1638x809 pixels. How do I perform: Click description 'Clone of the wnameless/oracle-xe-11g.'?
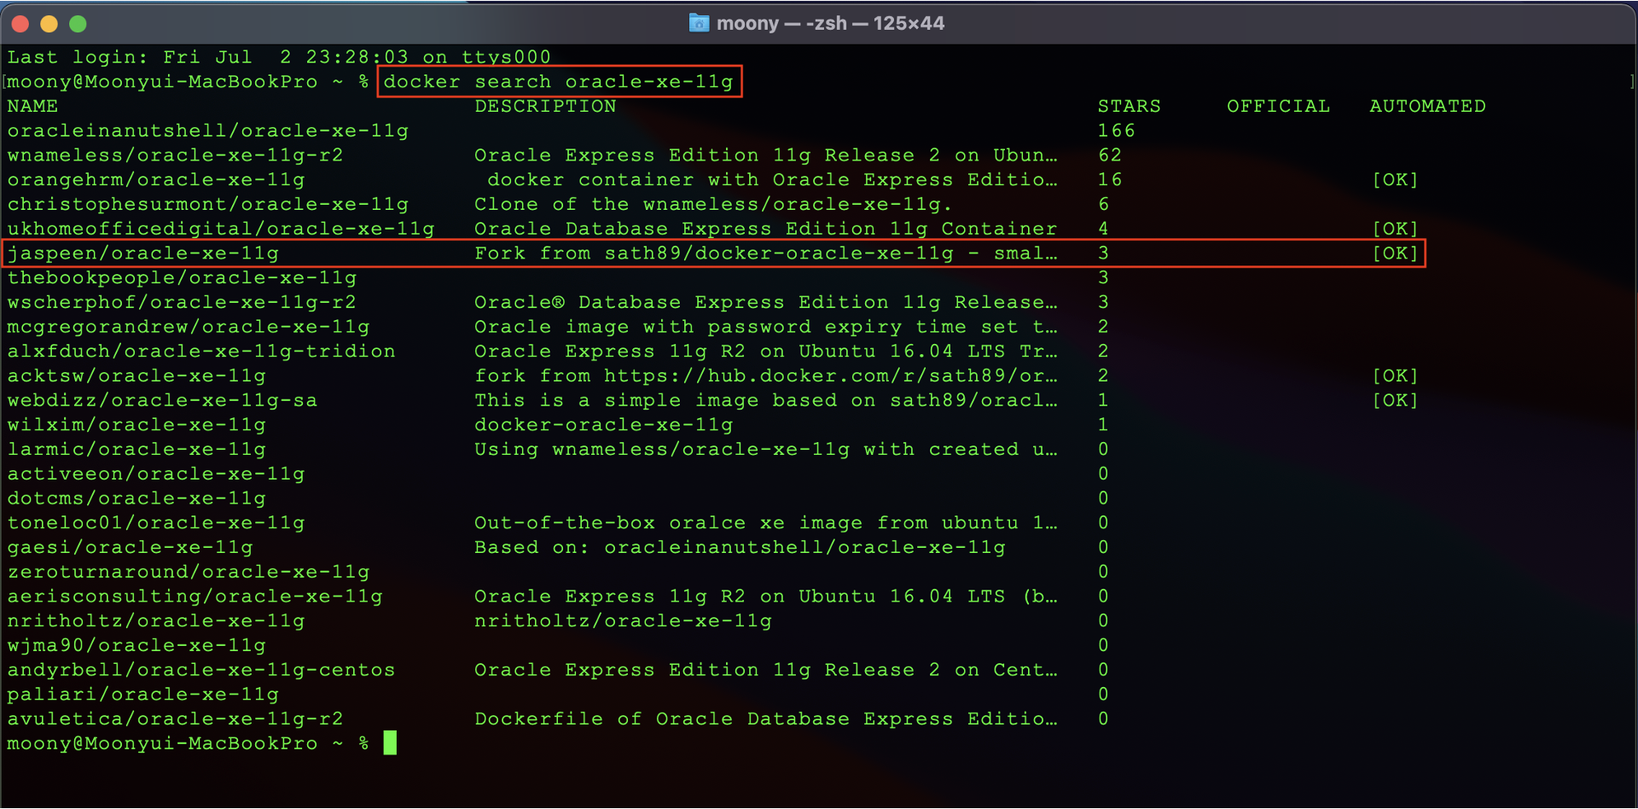click(713, 205)
